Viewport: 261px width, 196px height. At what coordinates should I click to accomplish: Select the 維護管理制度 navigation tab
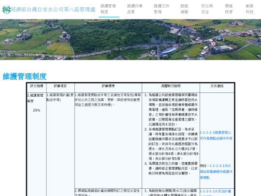108,9
